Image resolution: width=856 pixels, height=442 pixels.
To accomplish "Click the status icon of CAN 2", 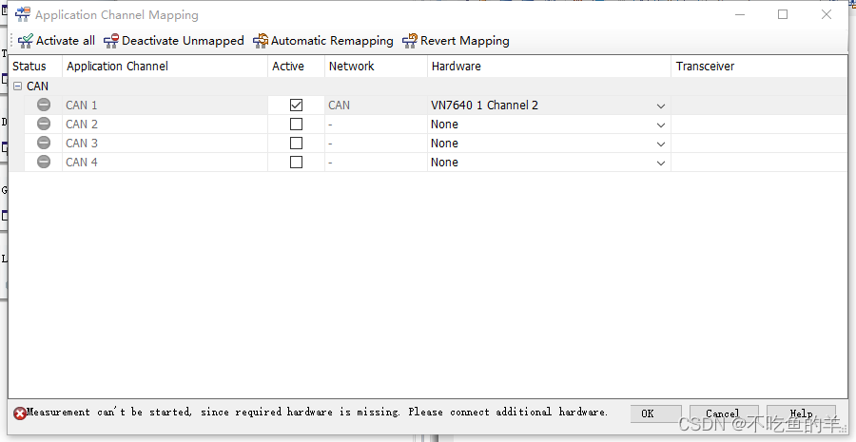I will pyautogui.click(x=44, y=124).
